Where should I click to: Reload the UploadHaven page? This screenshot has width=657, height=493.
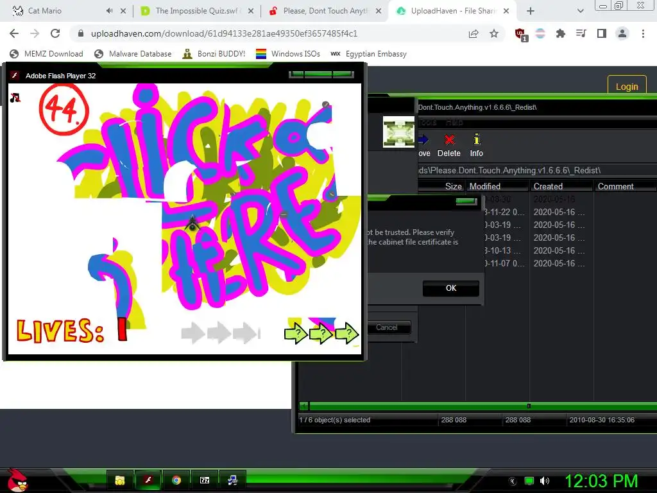(x=55, y=33)
